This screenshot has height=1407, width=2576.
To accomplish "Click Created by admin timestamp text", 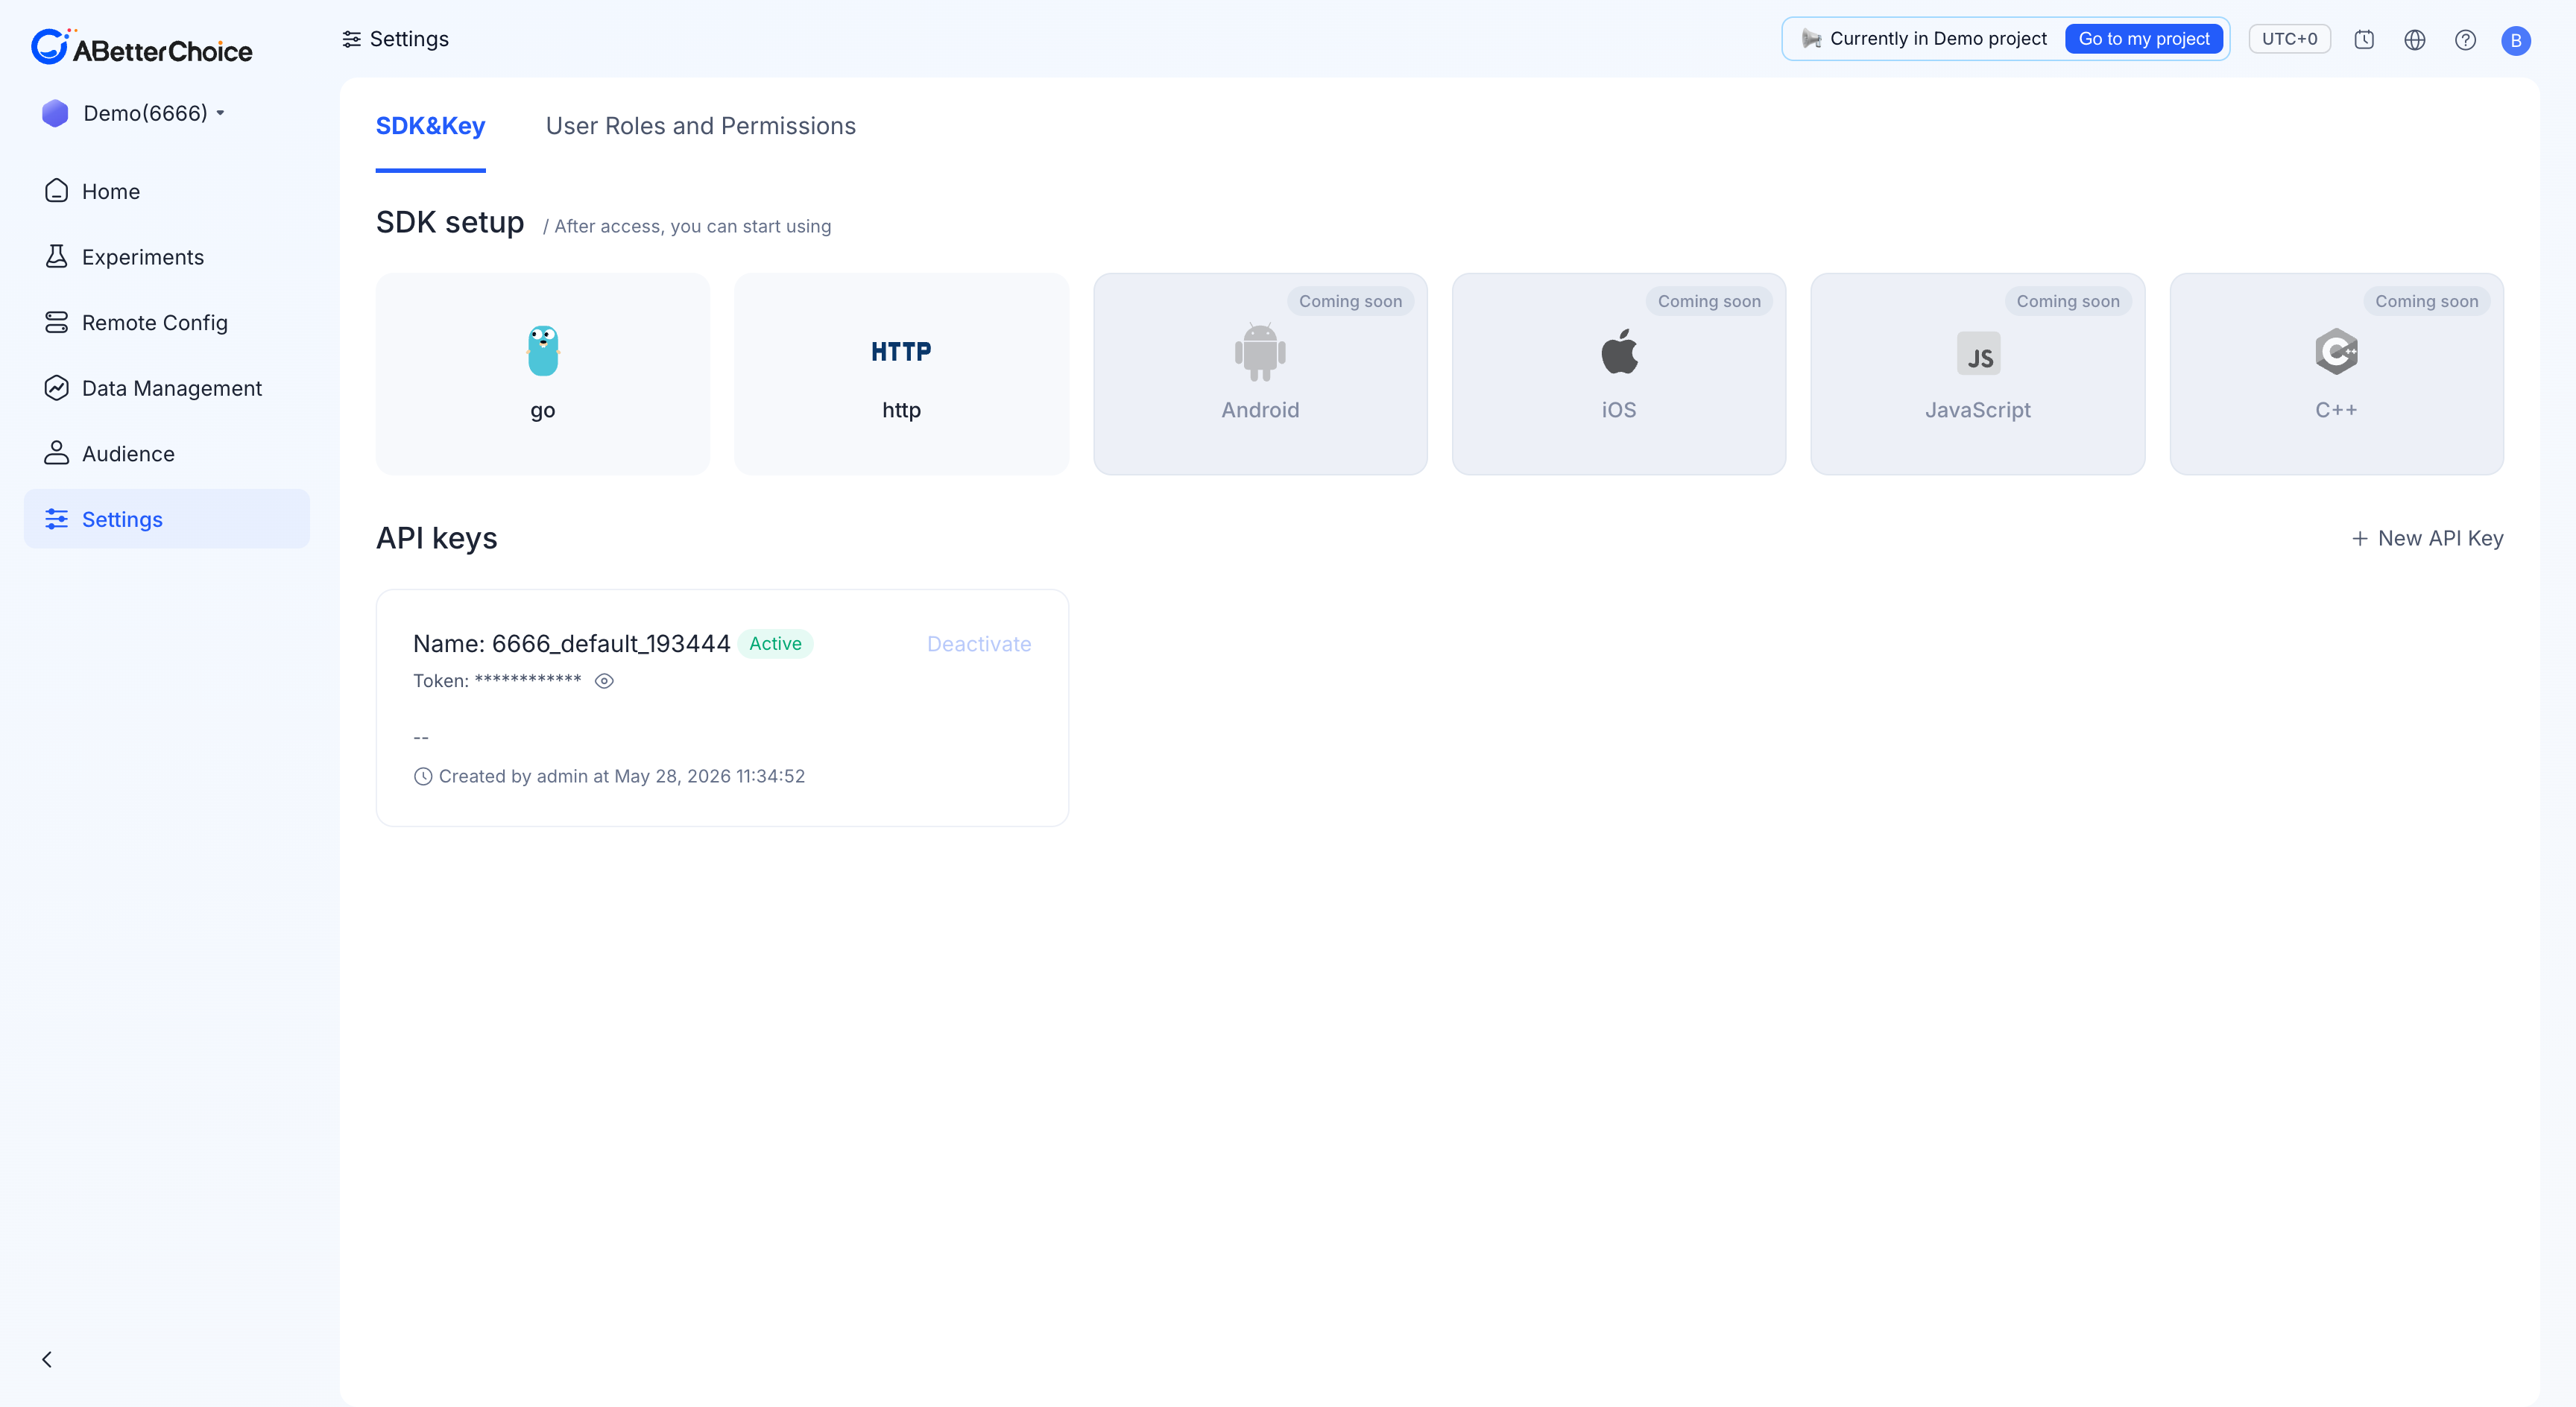I will pos(622,776).
